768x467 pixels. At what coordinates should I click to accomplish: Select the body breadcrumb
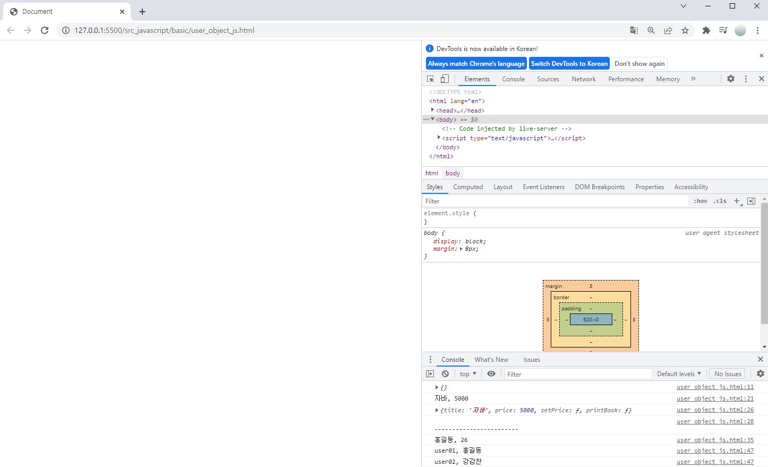pyautogui.click(x=453, y=173)
